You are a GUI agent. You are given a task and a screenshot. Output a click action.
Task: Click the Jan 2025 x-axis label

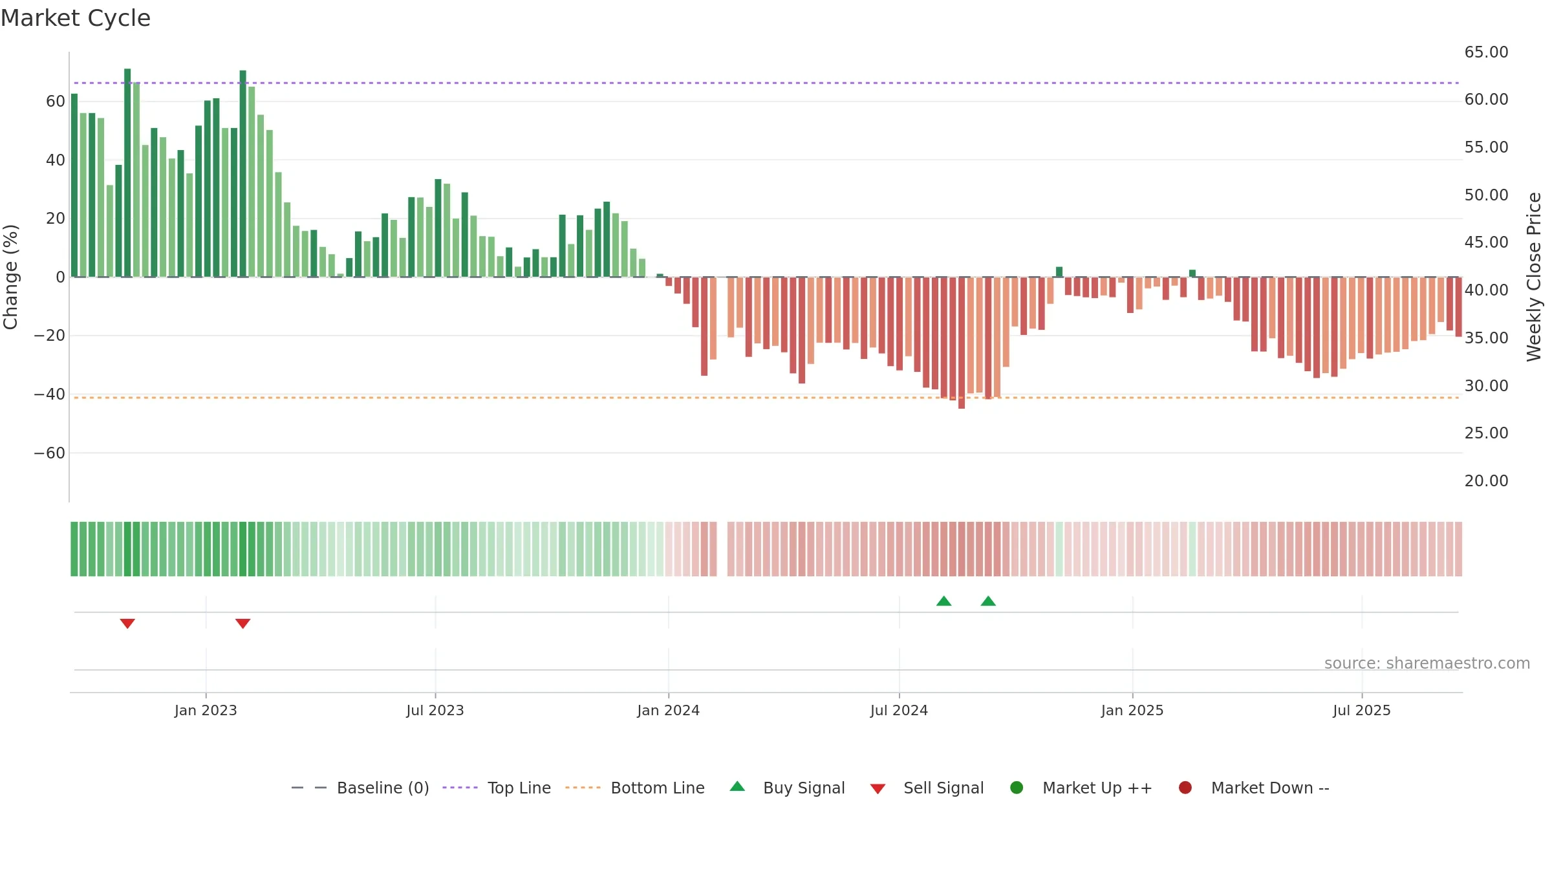(x=1132, y=710)
